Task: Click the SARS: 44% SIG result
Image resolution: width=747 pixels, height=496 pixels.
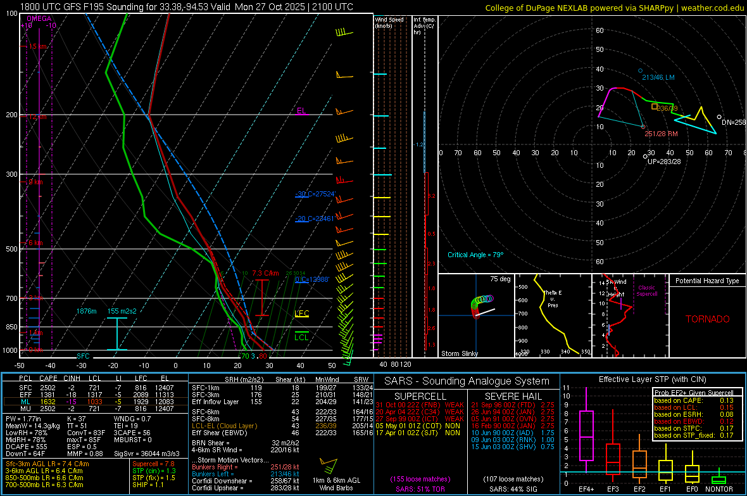Action: [513, 489]
